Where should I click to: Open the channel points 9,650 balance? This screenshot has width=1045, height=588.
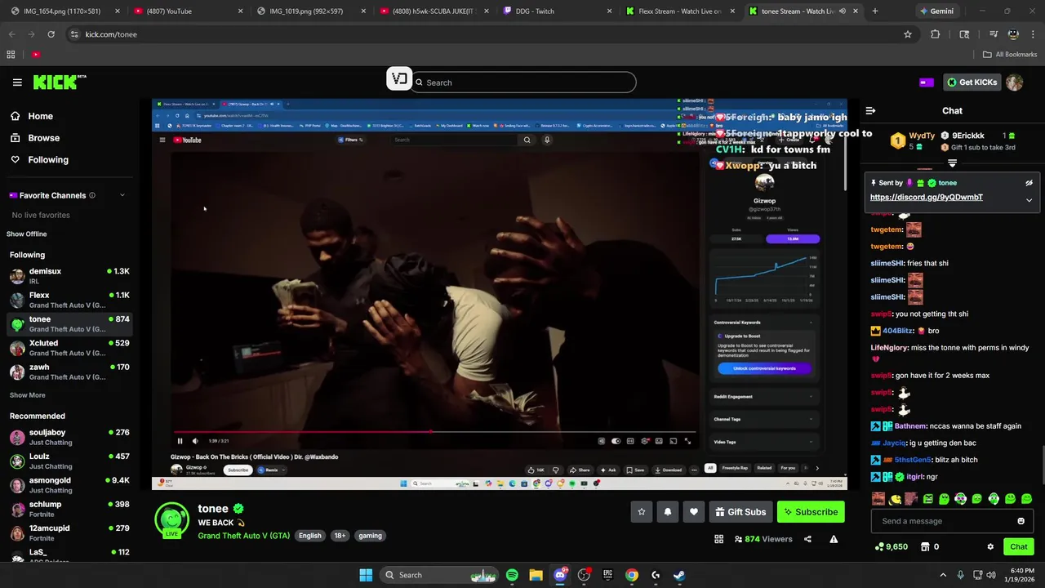point(892,547)
